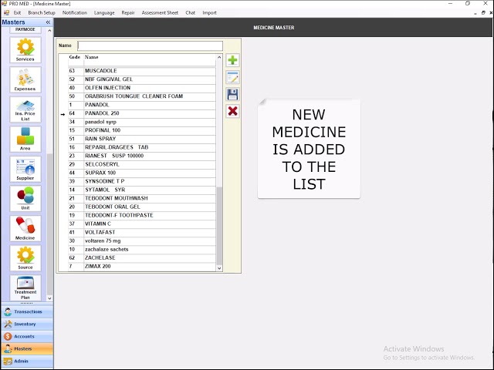Select the panadol syrp row
Image resolution: width=494 pixels, height=370 pixels.
[x=142, y=122]
